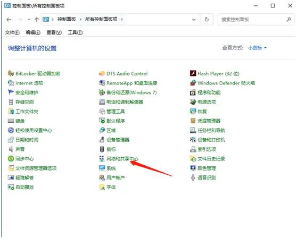Open BitLocker 驱动器加密 icon
The image size is (297, 238).
tap(11, 73)
